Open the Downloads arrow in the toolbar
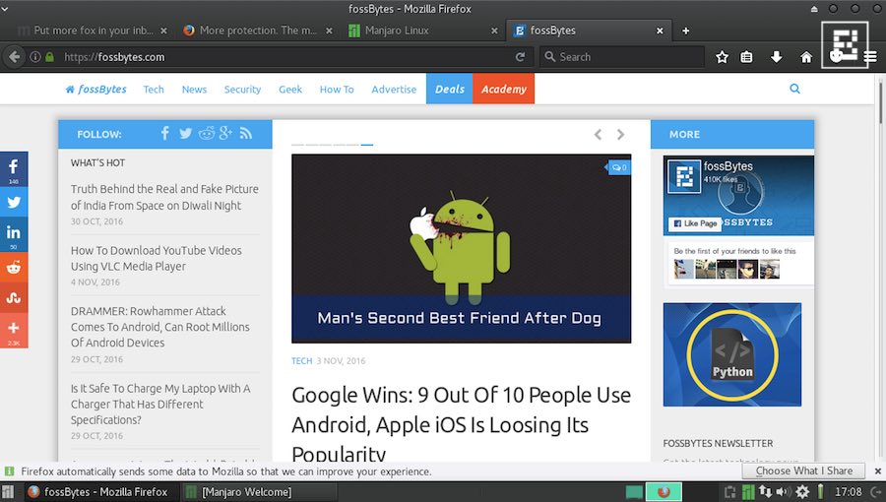Viewport: 886px width, 502px height. pyautogui.click(x=777, y=57)
